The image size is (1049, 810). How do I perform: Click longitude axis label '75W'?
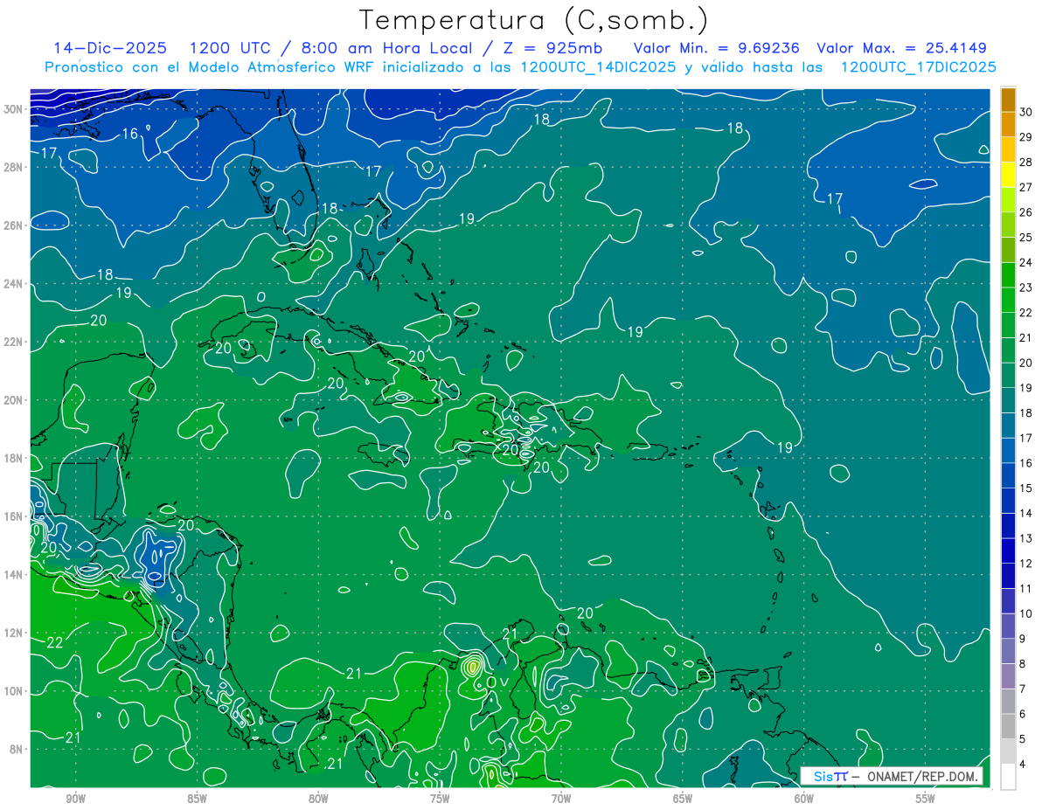(440, 800)
